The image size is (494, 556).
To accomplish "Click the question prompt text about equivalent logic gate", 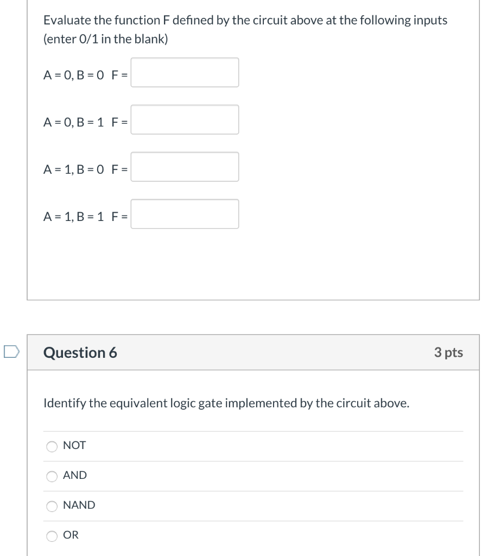I will (x=226, y=403).
